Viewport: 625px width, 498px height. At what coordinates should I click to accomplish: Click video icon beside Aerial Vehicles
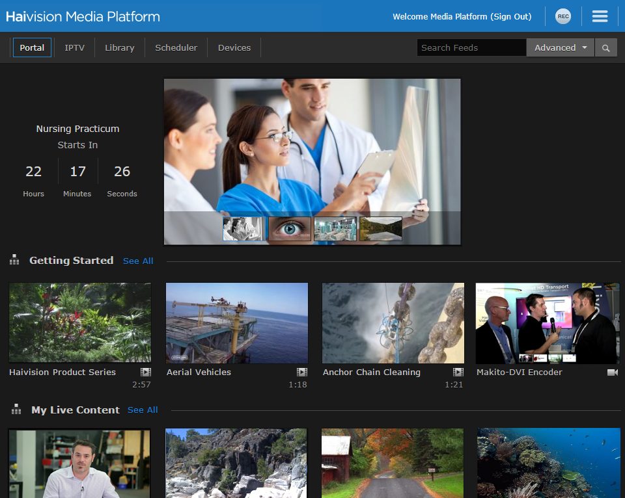tap(302, 372)
